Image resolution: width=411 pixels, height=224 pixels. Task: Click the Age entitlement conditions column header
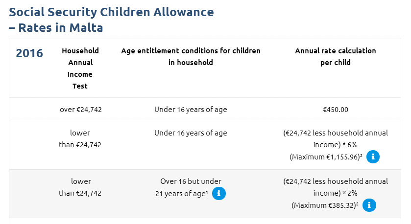pyautogui.click(x=191, y=57)
